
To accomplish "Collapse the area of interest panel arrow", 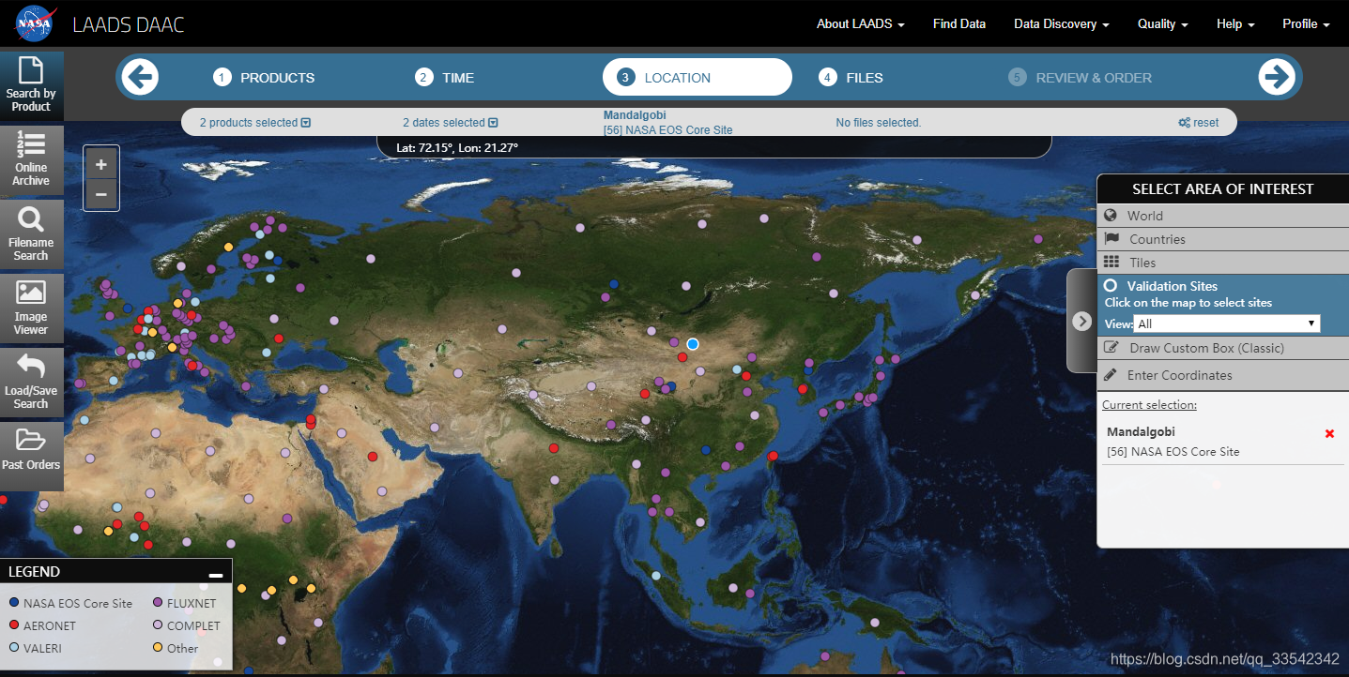I will 1081,321.
